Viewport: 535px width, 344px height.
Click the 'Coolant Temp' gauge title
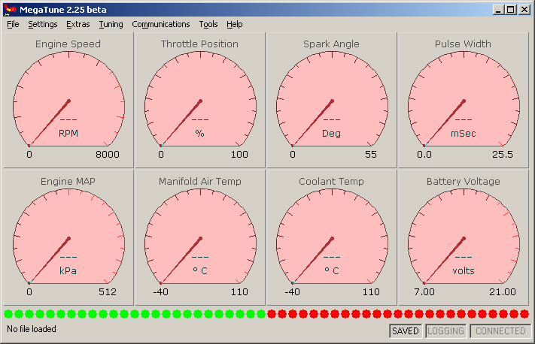[x=331, y=182]
